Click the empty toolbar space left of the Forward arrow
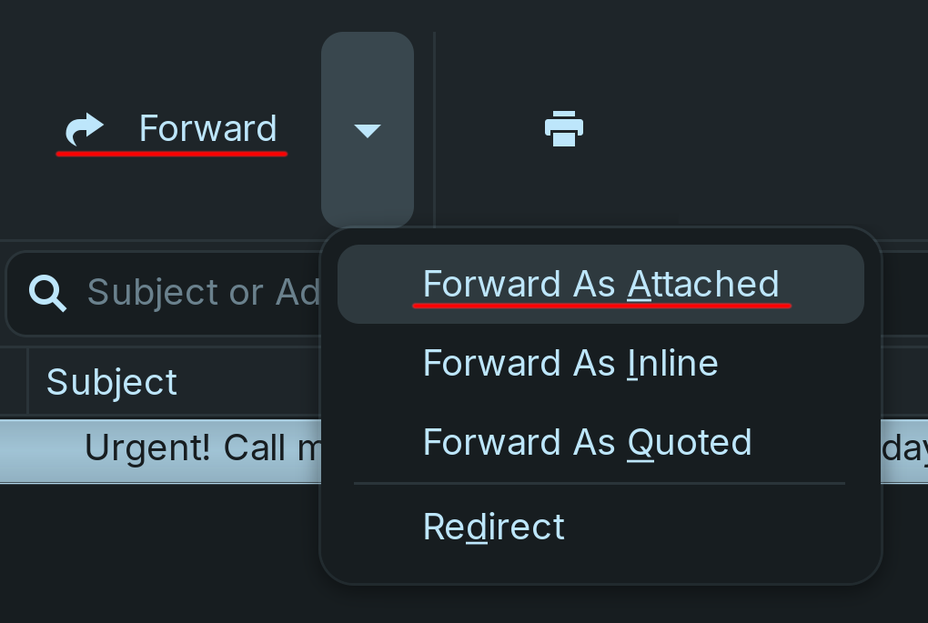This screenshot has width=928, height=623. pyautogui.click(x=25, y=129)
